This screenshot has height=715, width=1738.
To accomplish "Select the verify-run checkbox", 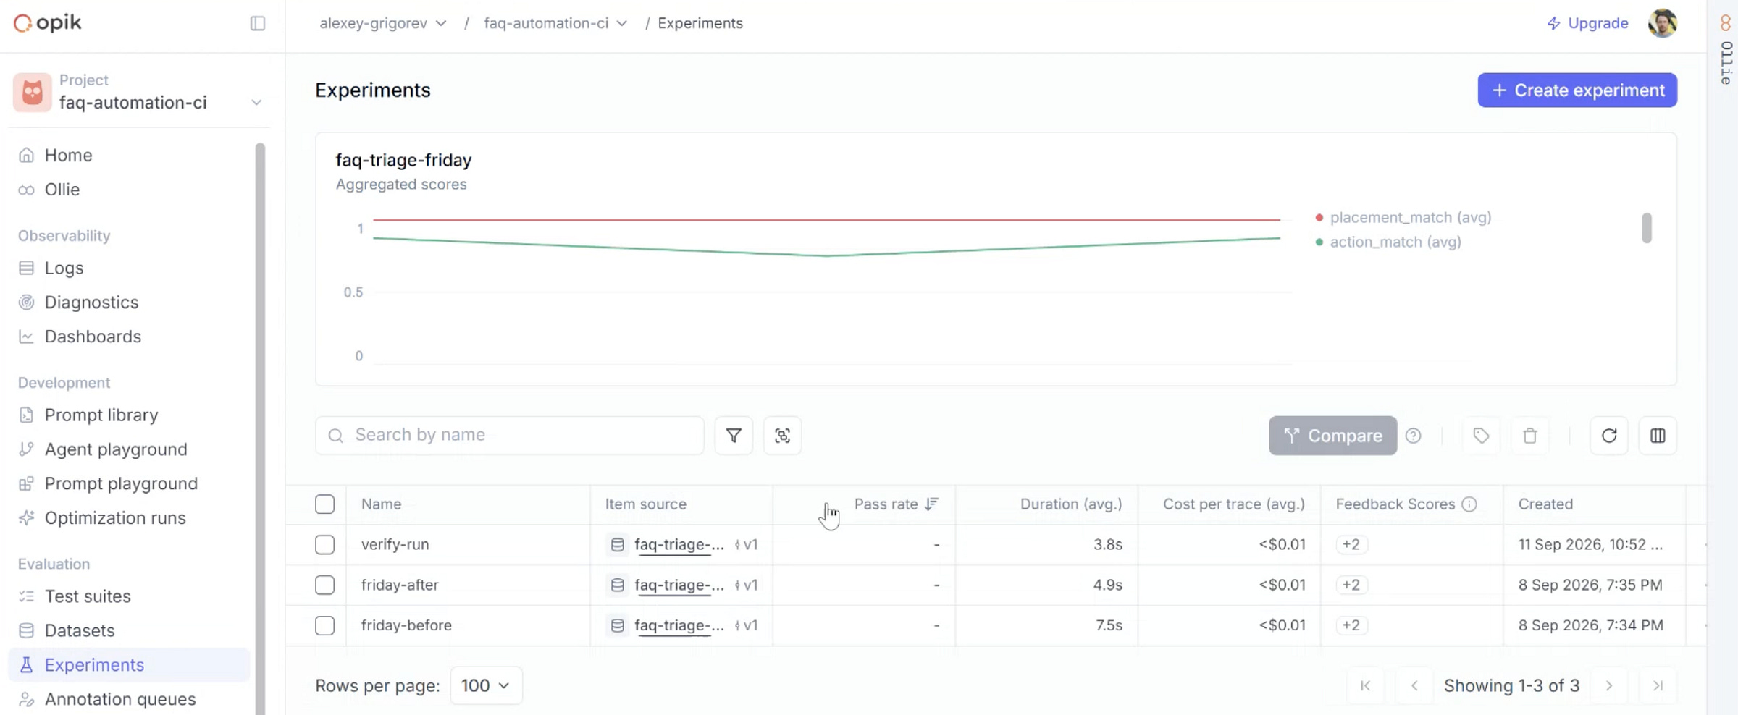I will [x=324, y=545].
